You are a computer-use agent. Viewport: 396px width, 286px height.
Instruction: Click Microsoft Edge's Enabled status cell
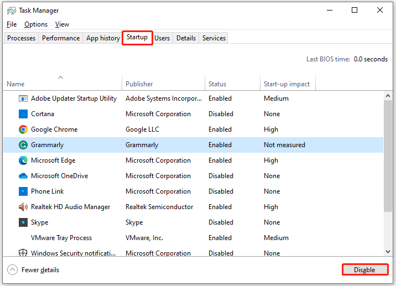(x=220, y=160)
